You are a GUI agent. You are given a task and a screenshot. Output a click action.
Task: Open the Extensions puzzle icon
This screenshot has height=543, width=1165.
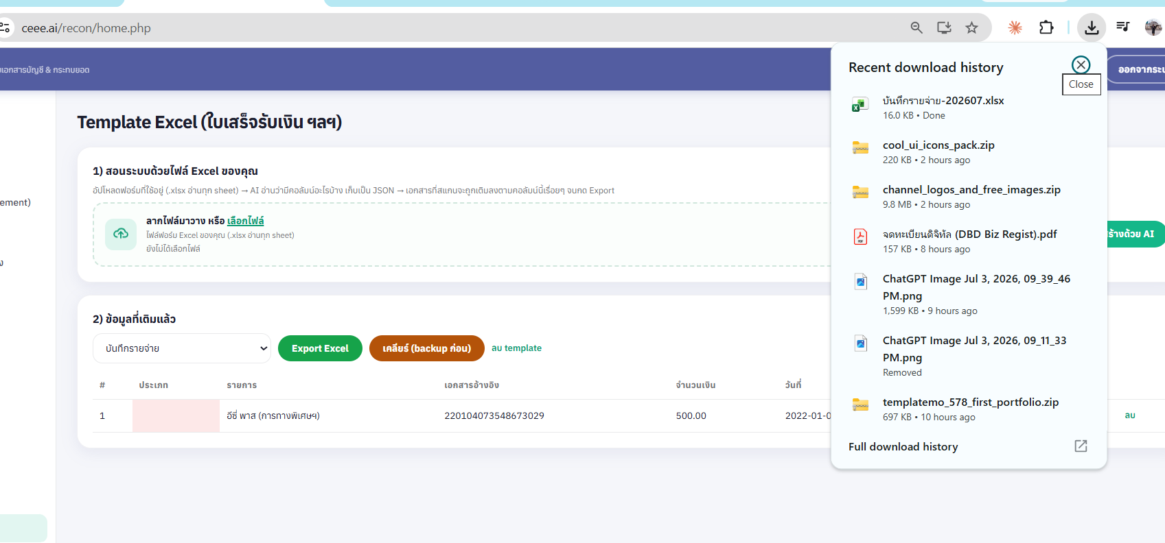point(1046,27)
